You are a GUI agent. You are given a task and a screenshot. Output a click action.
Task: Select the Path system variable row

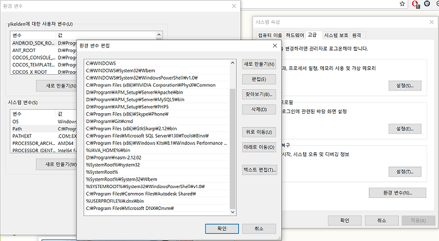[x=44, y=129]
